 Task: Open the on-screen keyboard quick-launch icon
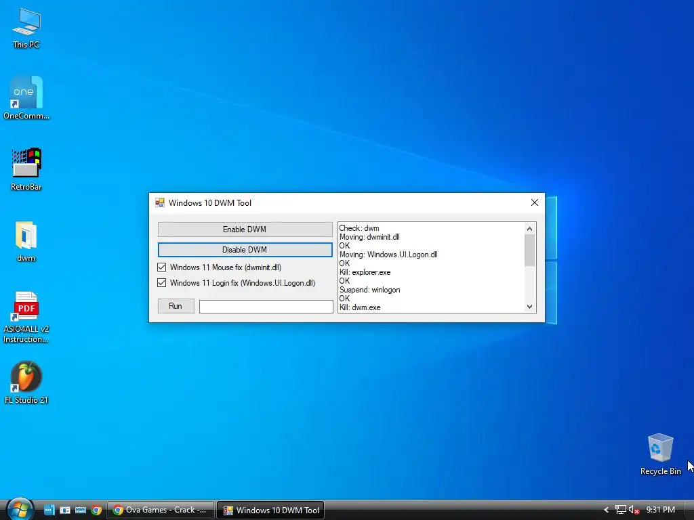tap(81, 510)
